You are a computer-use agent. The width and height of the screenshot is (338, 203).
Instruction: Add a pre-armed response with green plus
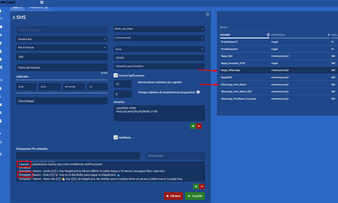pos(196,186)
